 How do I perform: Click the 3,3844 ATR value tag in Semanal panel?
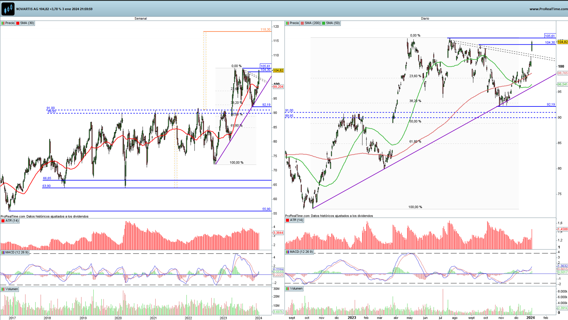click(278, 233)
